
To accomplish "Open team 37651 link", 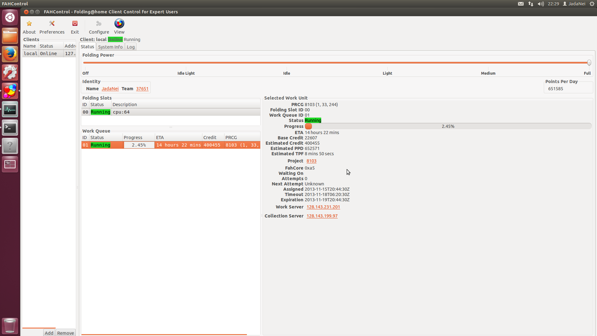I will coord(142,89).
